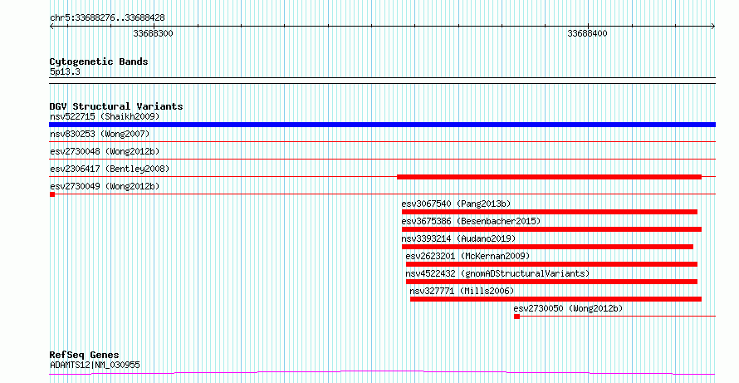
Task: Select red bar under esv2623201 label
Action: pyautogui.click(x=551, y=264)
